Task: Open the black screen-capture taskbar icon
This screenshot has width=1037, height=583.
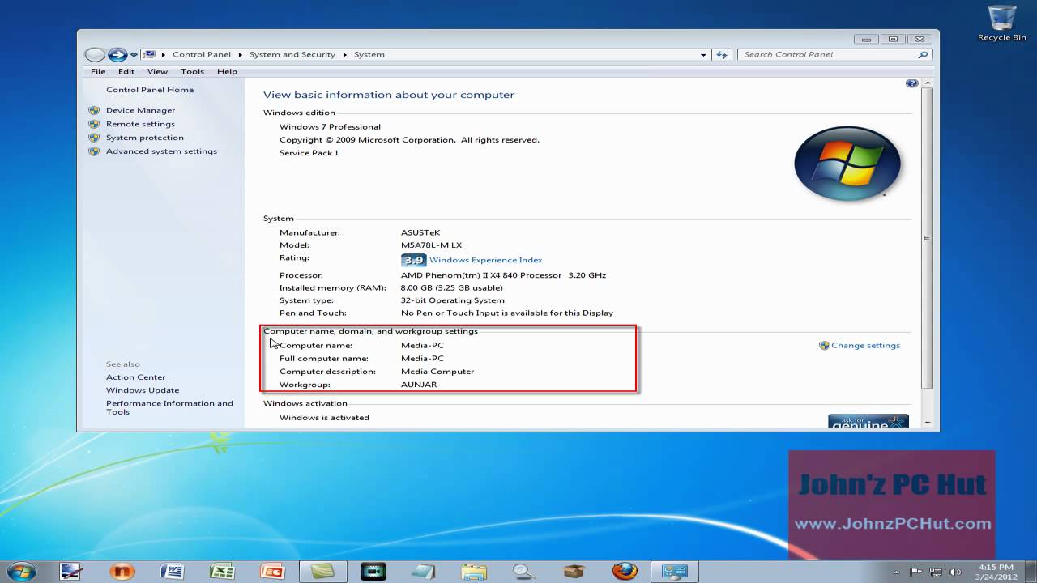Action: (373, 571)
